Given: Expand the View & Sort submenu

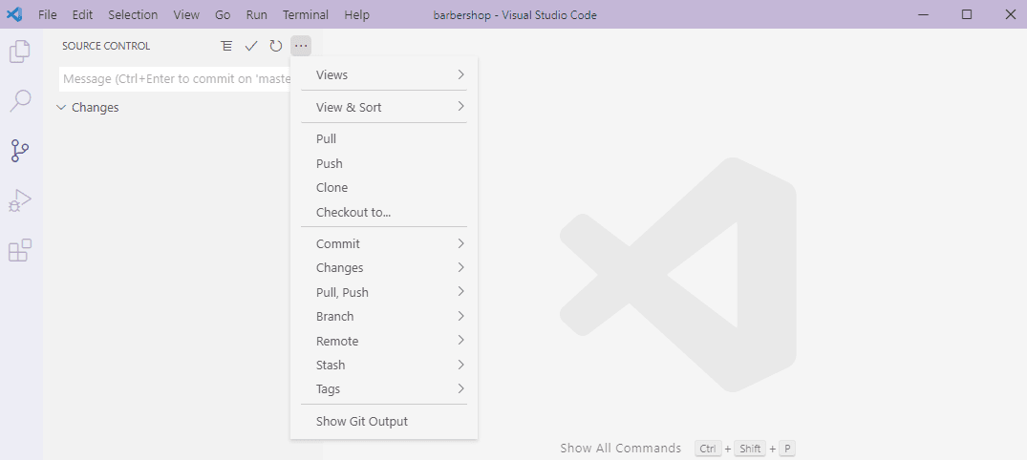Looking at the screenshot, I should pos(384,107).
